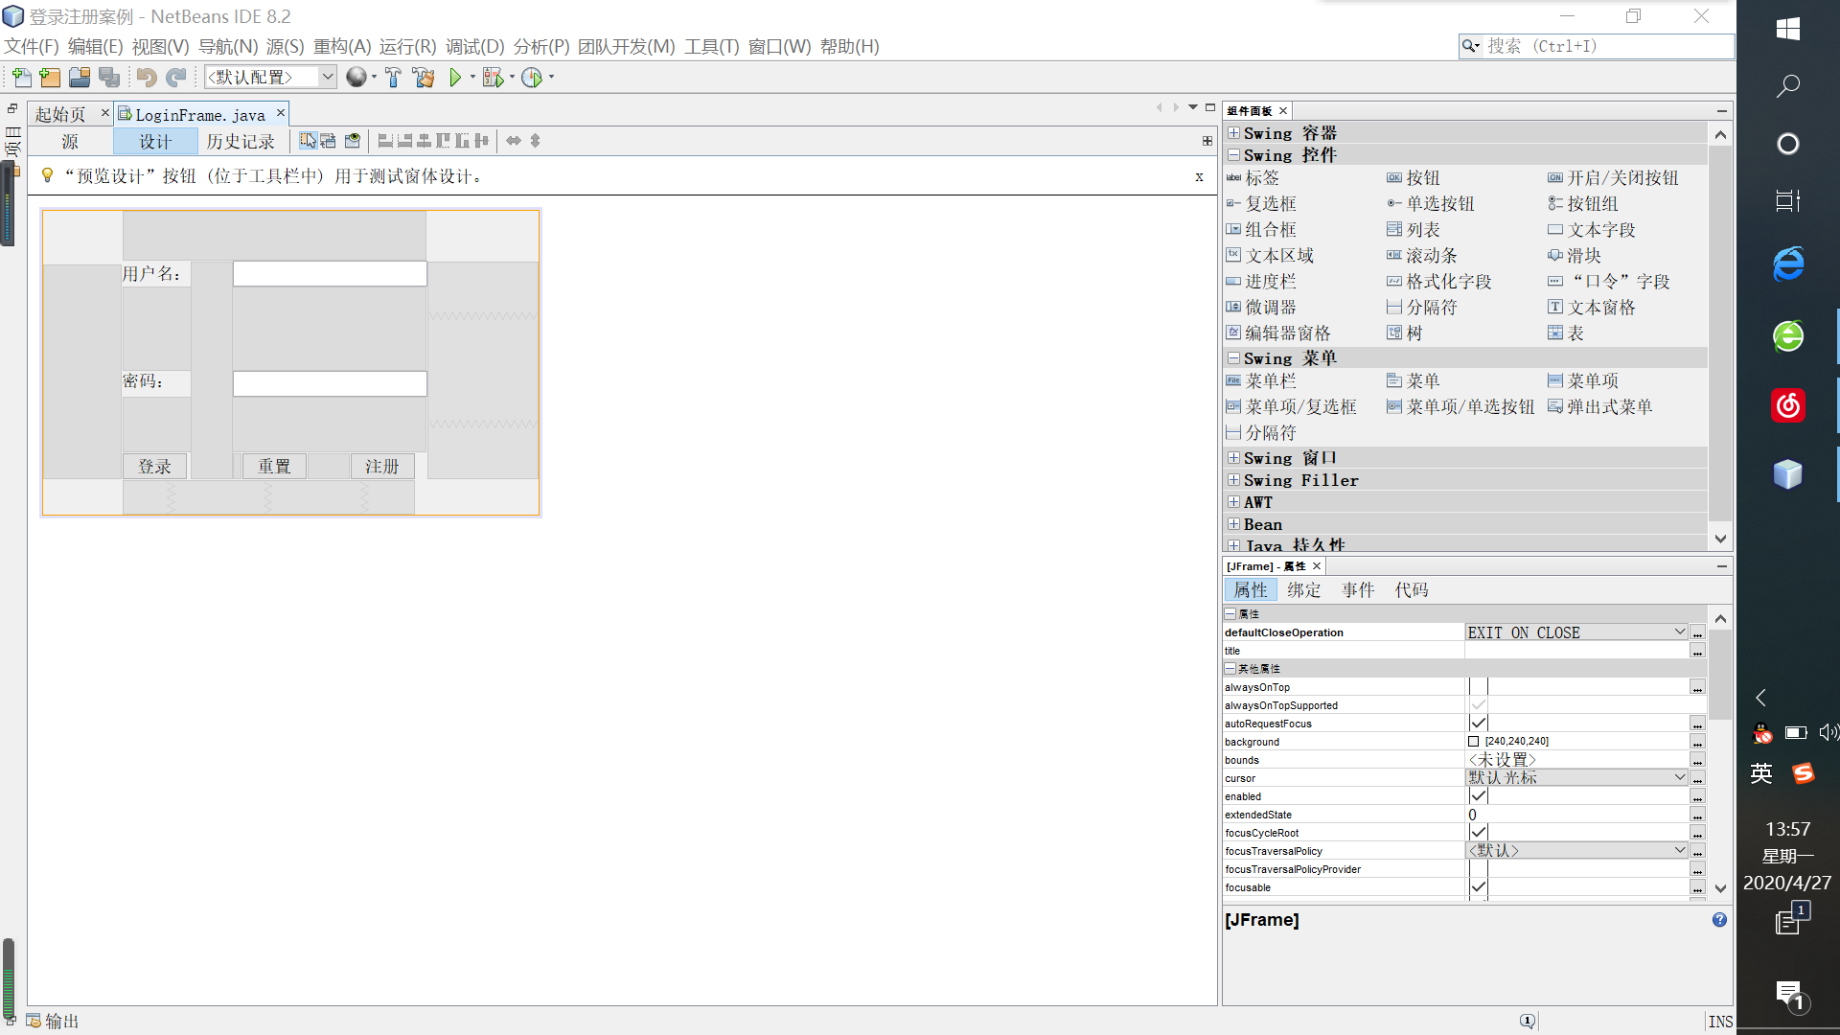1840x1035 pixels.
Task: Run the project with the green play icon
Action: tap(456, 77)
